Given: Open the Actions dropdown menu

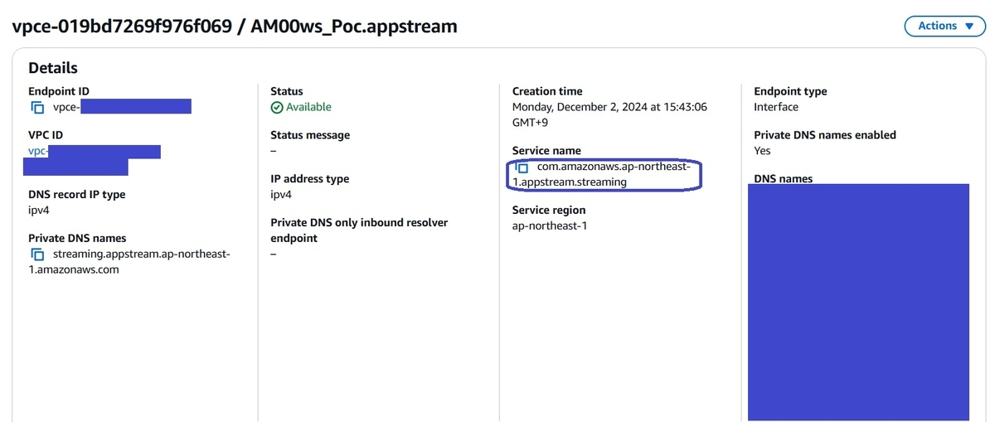Looking at the screenshot, I should pyautogui.click(x=944, y=26).
